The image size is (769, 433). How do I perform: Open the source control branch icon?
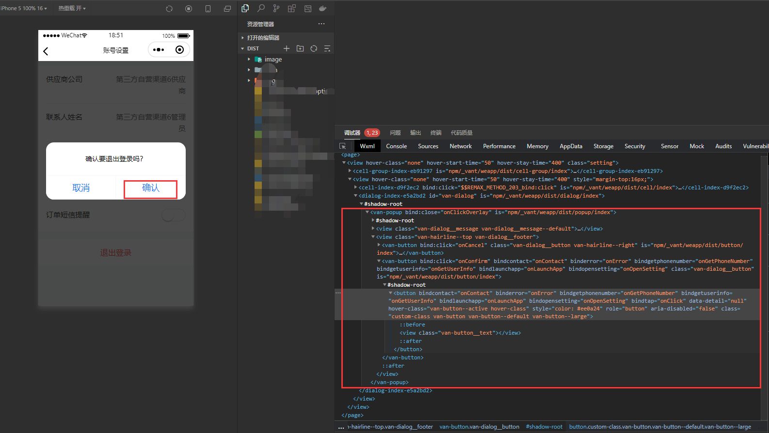276,8
